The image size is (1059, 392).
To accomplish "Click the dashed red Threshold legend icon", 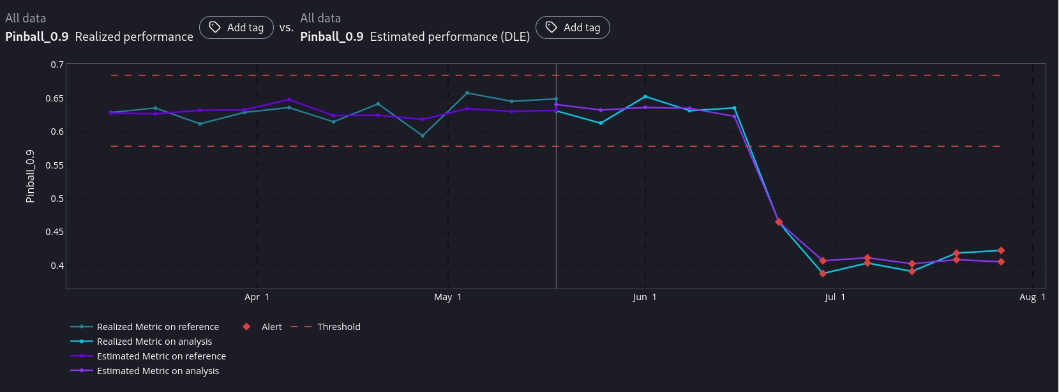I will click(301, 327).
